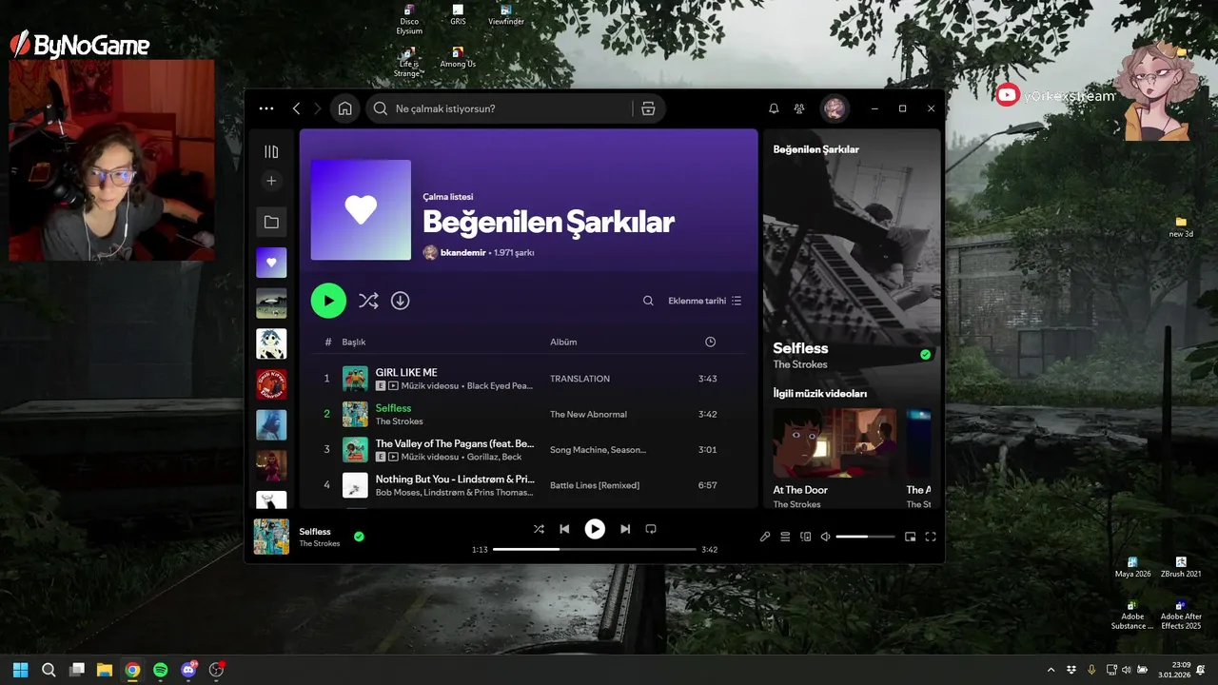Open user link 'bkandemir'
The height and width of the screenshot is (685, 1218).
click(x=462, y=253)
